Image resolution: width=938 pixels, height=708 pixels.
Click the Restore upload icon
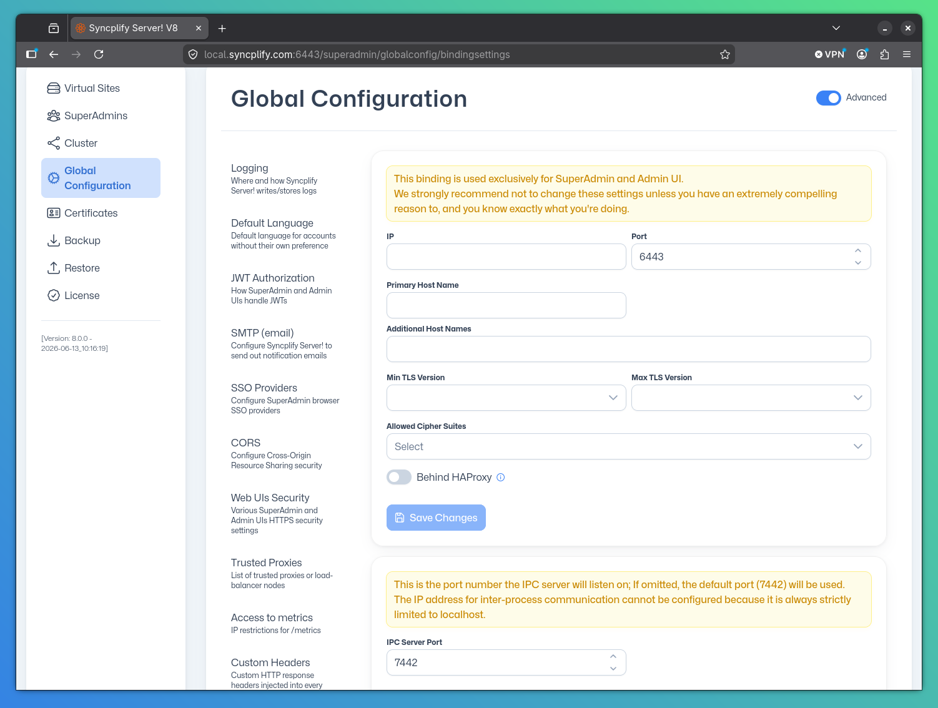coord(54,268)
